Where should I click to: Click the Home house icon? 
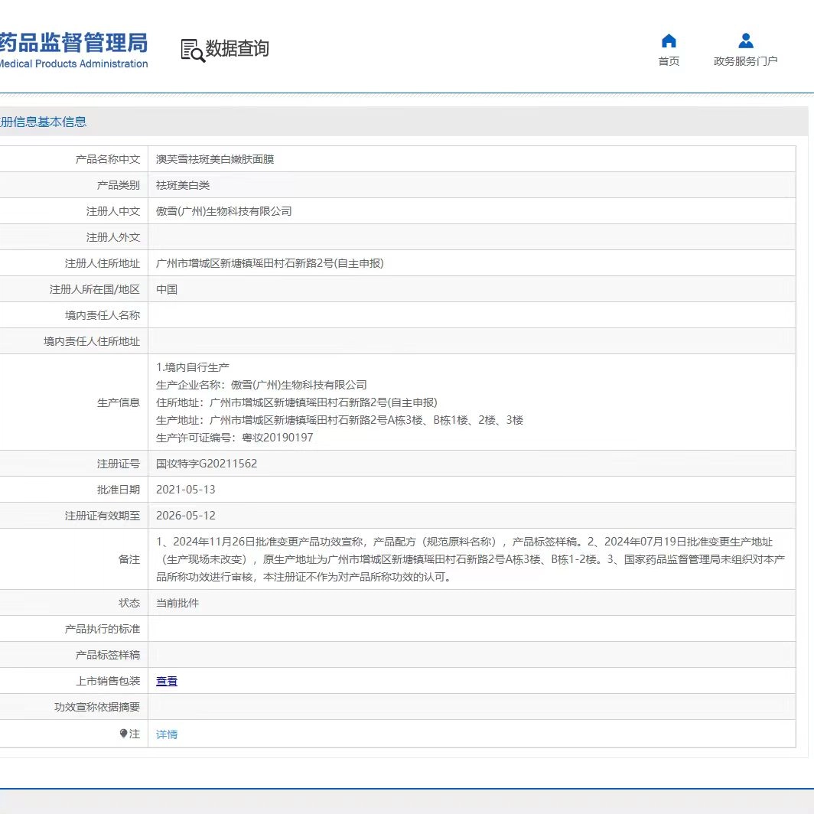coord(669,41)
